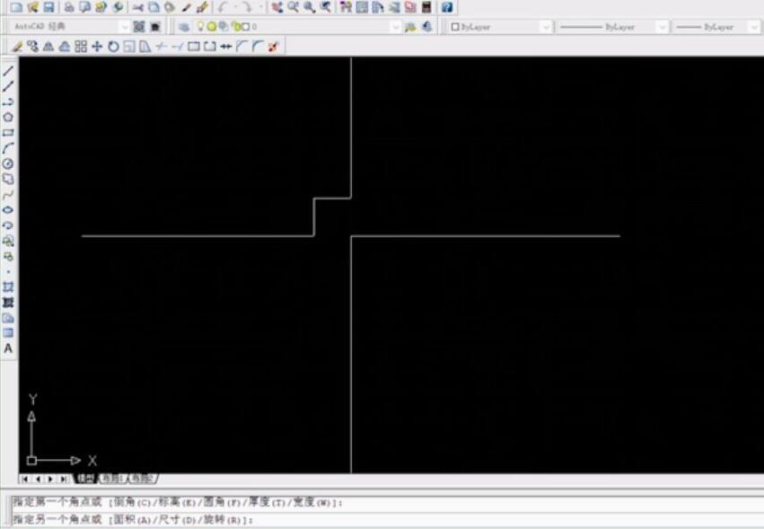
Task: Open the Help question mark
Action: [x=447, y=7]
